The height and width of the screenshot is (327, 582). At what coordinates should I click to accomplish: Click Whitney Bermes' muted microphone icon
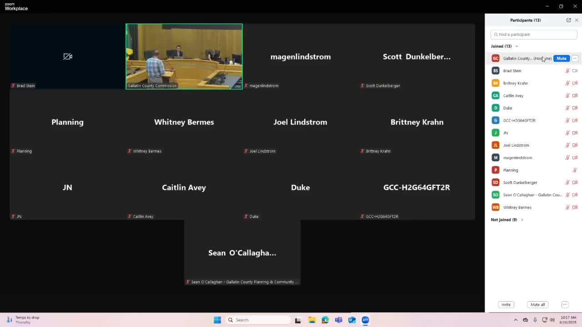(567, 208)
